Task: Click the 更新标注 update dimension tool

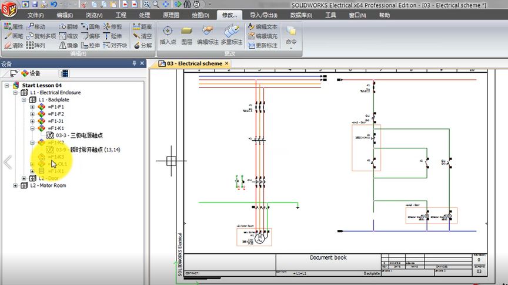Action: coord(263,45)
